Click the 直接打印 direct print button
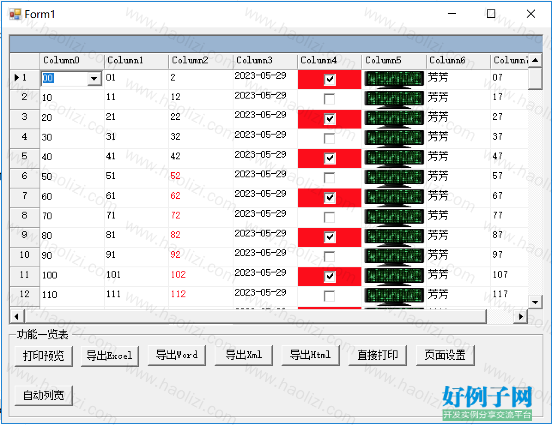Viewport: 552px width, 425px height. point(378,355)
